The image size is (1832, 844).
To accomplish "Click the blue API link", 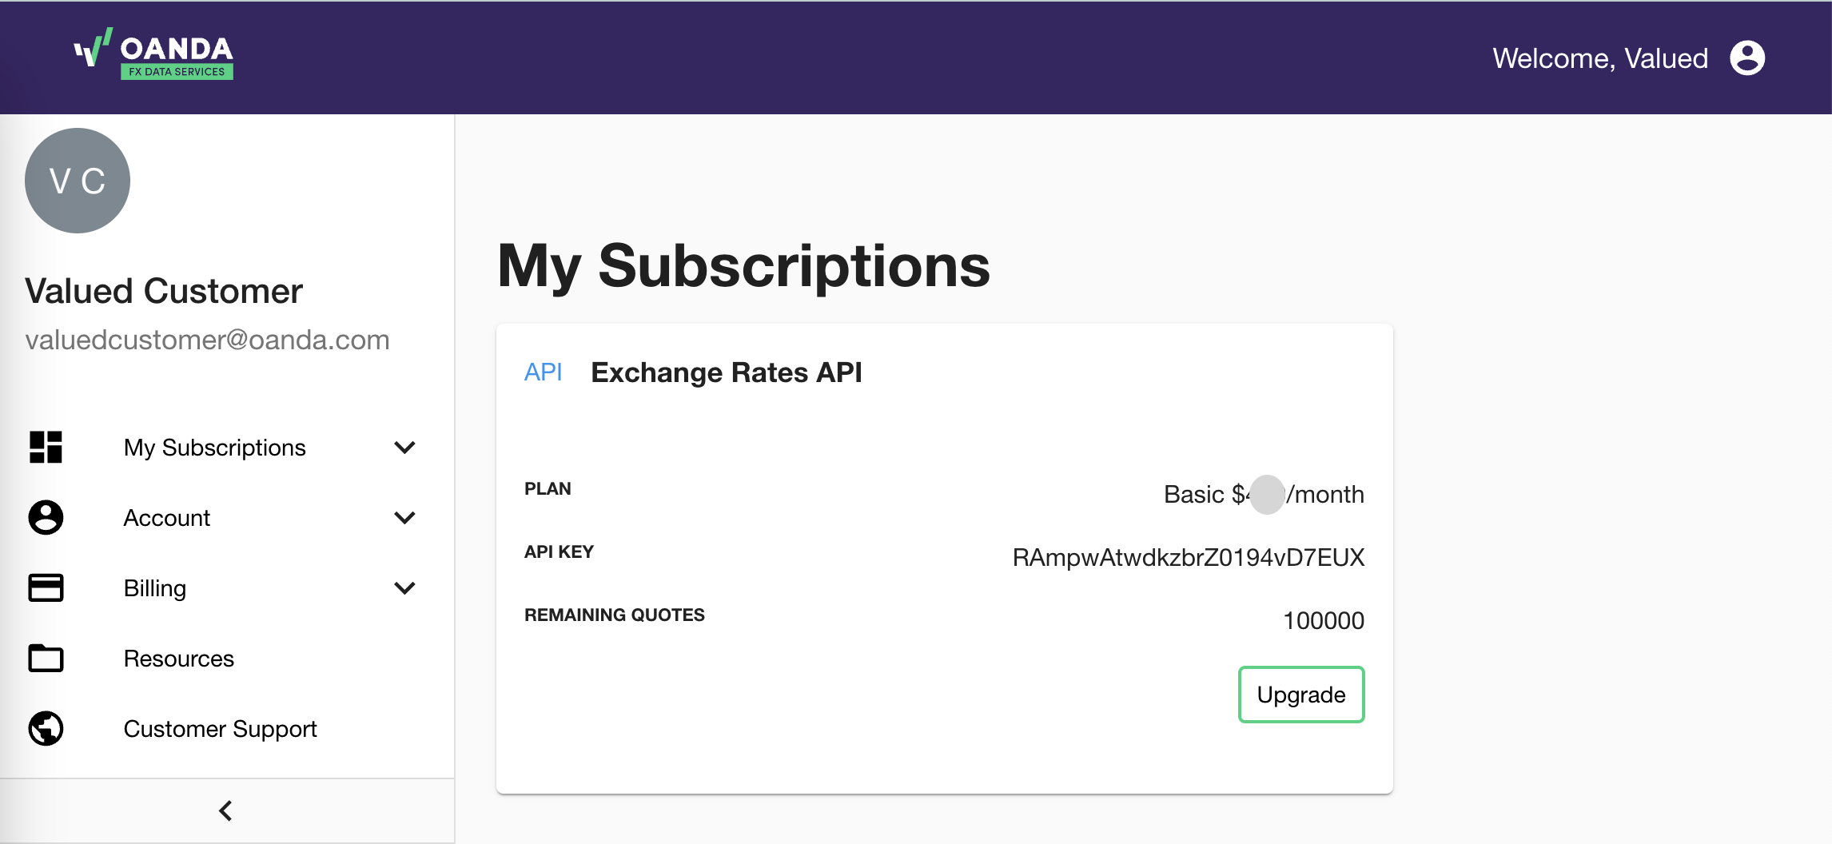I will (544, 372).
